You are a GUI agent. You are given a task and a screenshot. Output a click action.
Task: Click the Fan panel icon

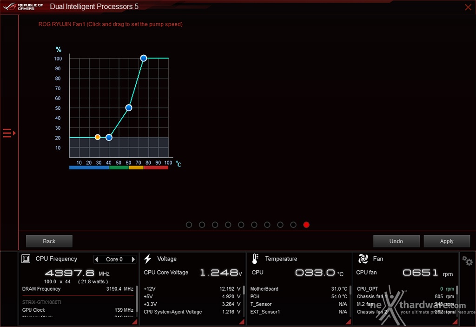point(363,259)
